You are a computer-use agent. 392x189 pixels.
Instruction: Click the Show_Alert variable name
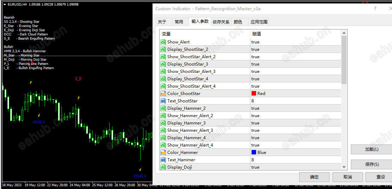(179, 42)
